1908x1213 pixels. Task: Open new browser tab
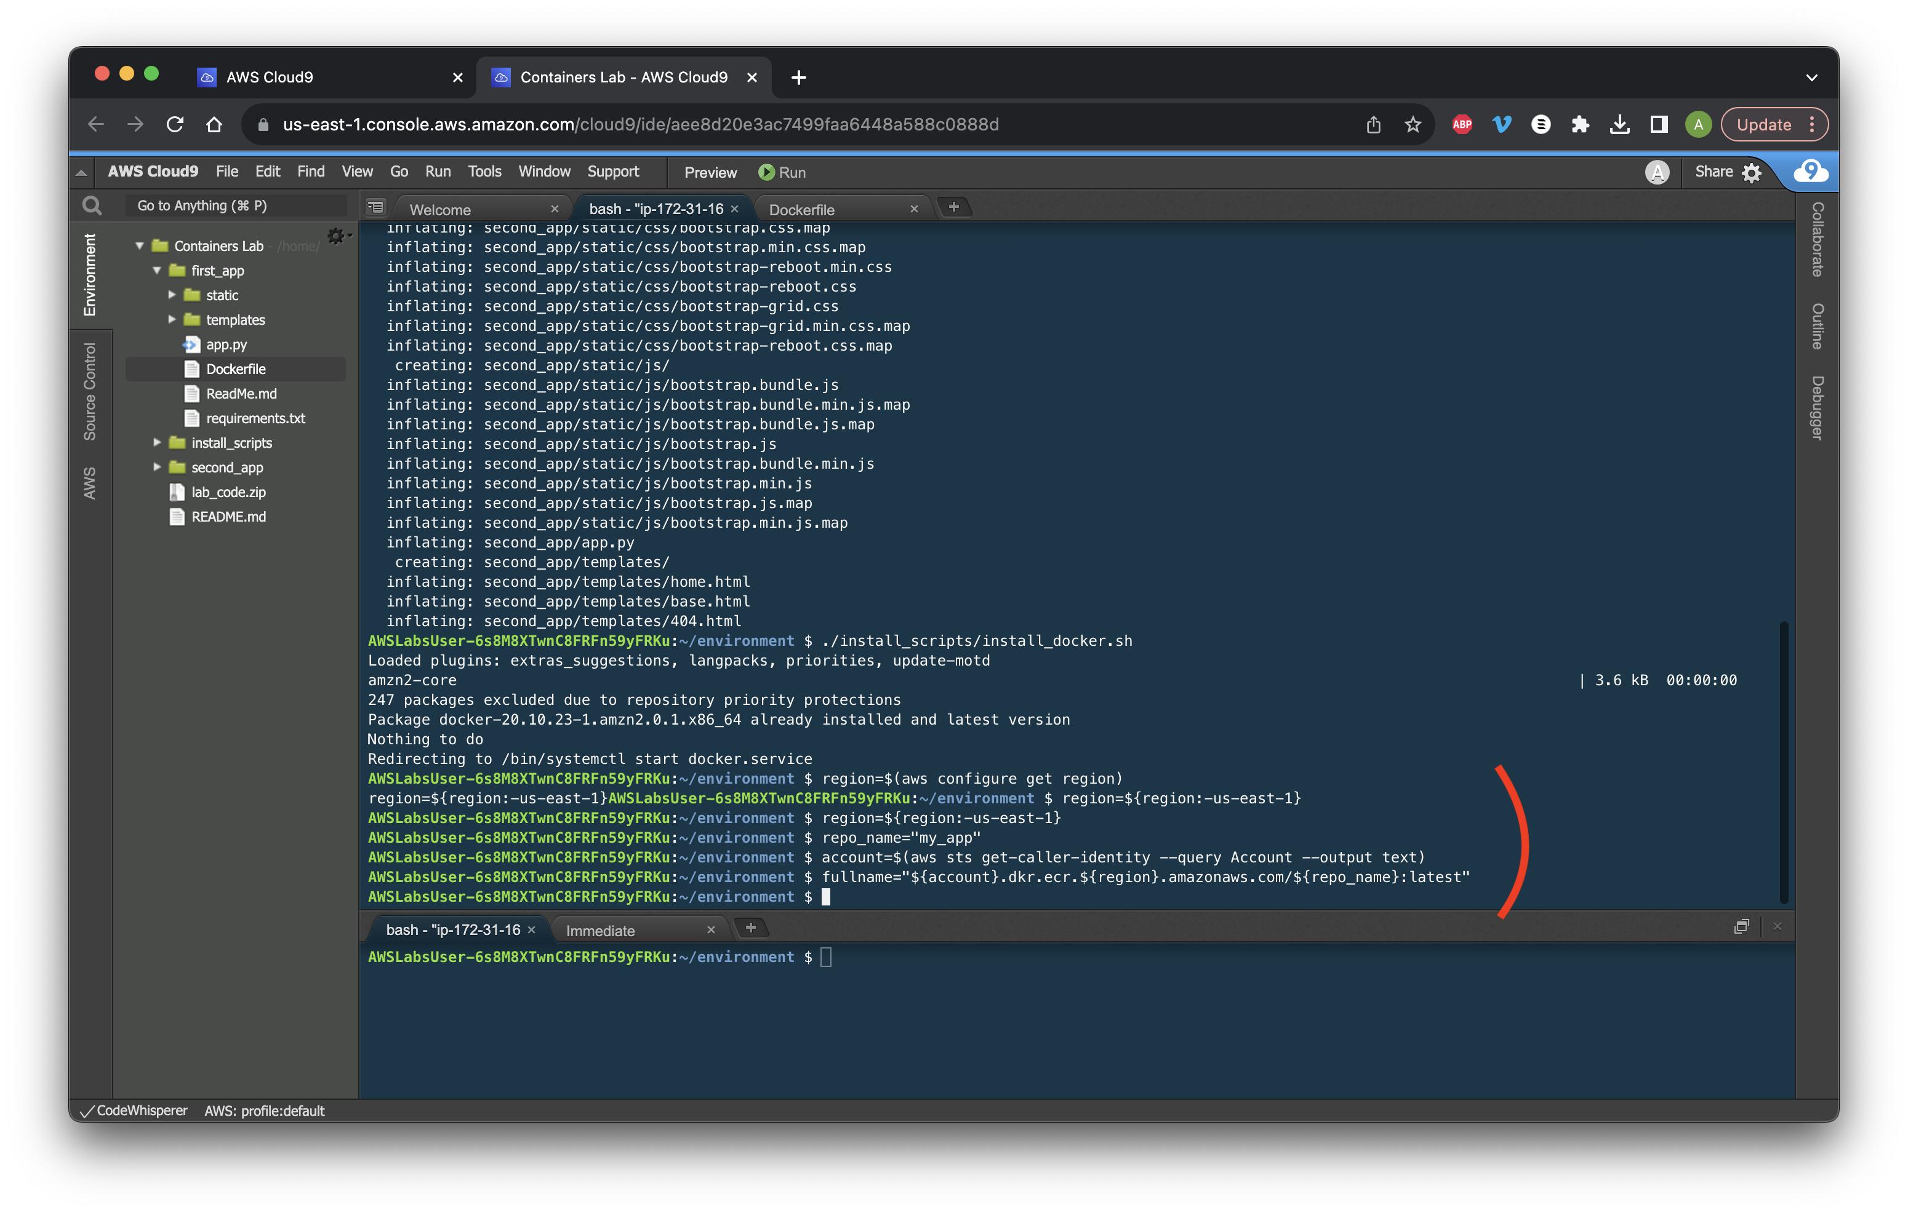(799, 78)
